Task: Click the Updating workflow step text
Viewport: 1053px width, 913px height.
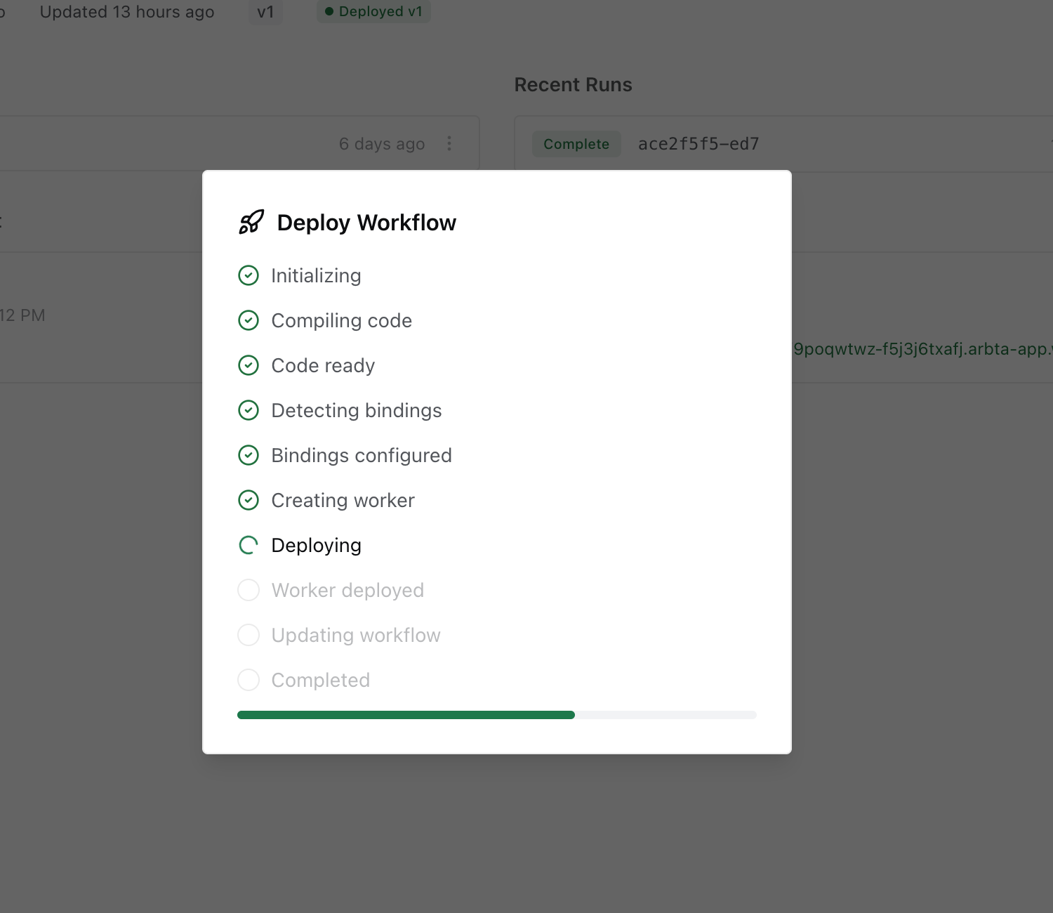Action: point(356,636)
